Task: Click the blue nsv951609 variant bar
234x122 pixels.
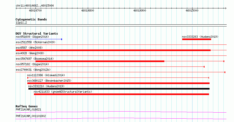Action: click(39, 39)
